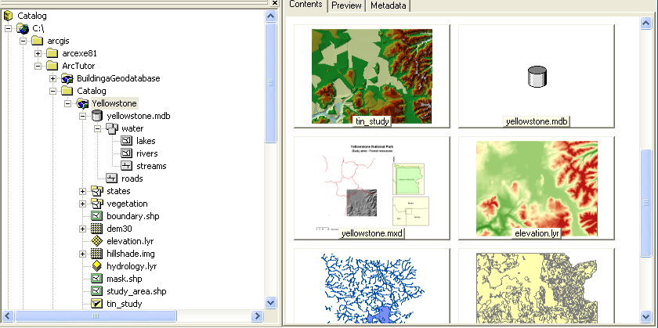The image size is (658, 328).
Task: Collapse the water dataset node
Action: tap(97, 128)
